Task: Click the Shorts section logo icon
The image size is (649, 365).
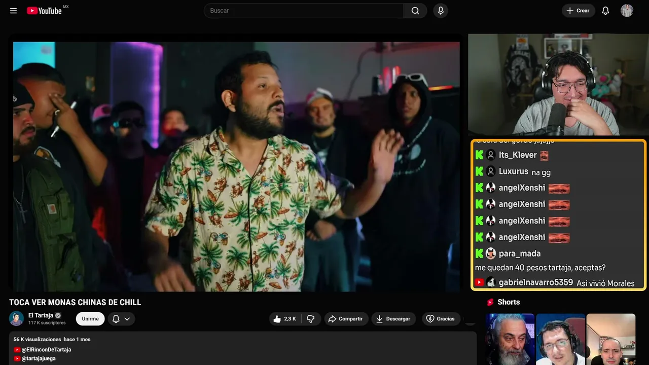Action: (x=490, y=302)
